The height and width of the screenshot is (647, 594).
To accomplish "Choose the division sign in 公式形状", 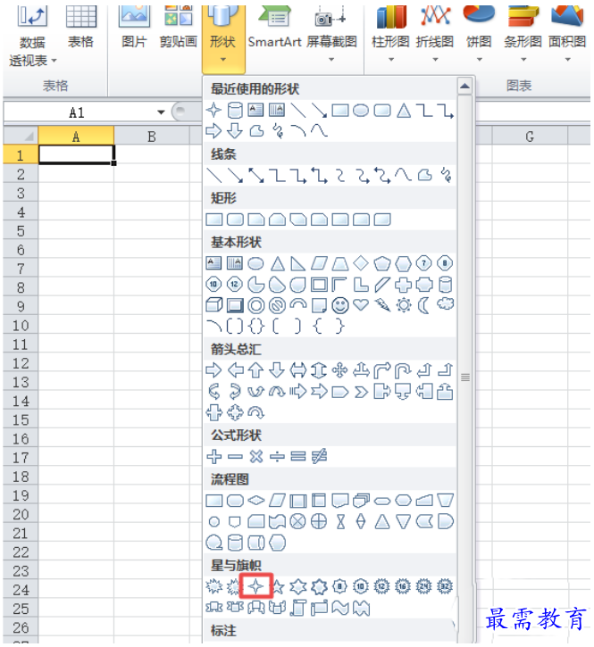I will 277,456.
